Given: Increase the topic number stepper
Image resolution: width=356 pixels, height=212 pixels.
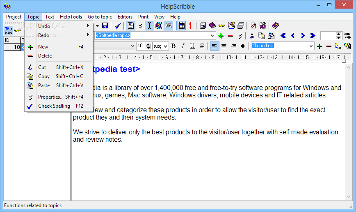Looking at the screenshot, I should [x=338, y=34].
